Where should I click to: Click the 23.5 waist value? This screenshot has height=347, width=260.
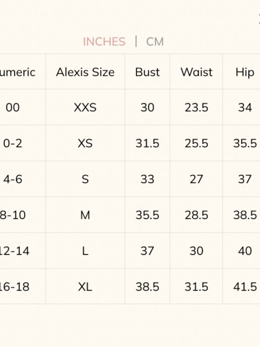point(197,107)
